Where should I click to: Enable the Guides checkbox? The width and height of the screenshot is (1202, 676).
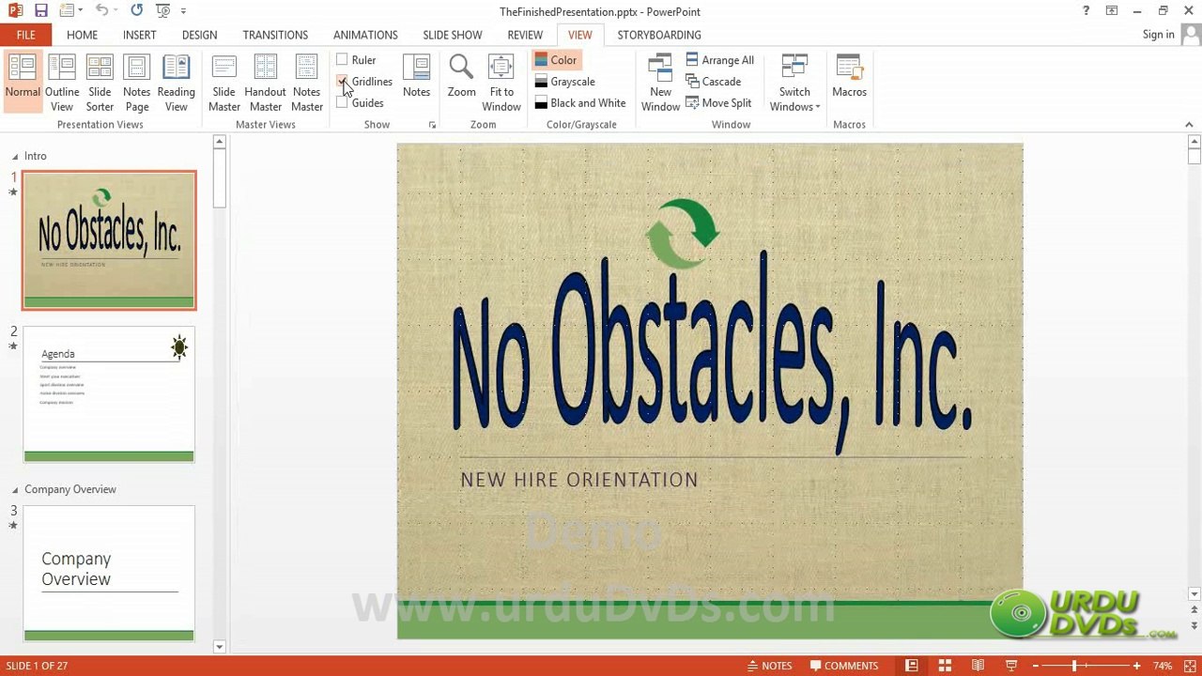click(x=342, y=103)
